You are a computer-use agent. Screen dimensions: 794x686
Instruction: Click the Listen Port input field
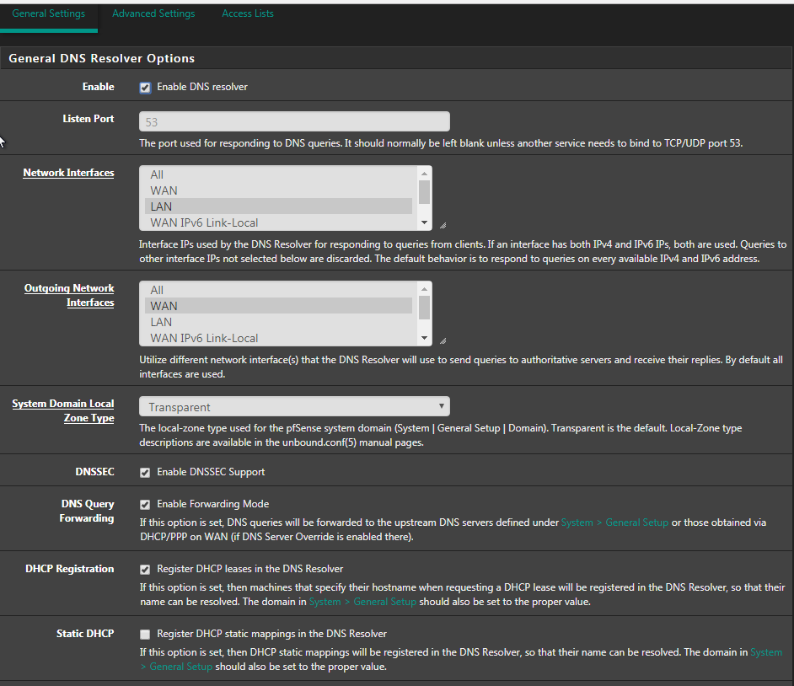[x=293, y=122]
